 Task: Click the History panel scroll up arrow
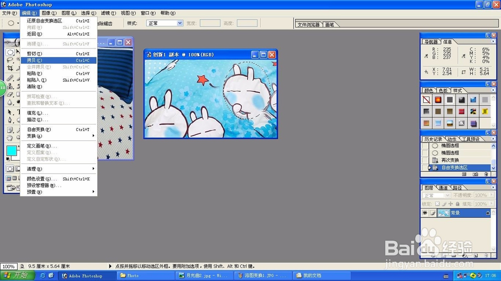[493, 146]
